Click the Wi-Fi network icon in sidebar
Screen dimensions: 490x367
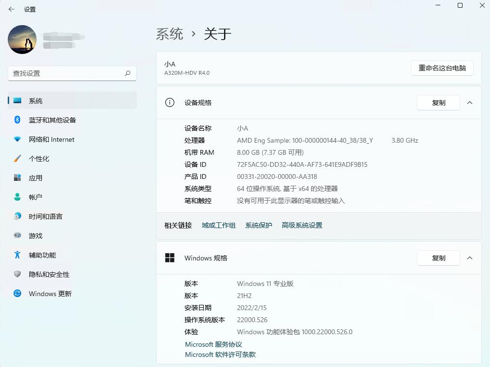(x=17, y=139)
